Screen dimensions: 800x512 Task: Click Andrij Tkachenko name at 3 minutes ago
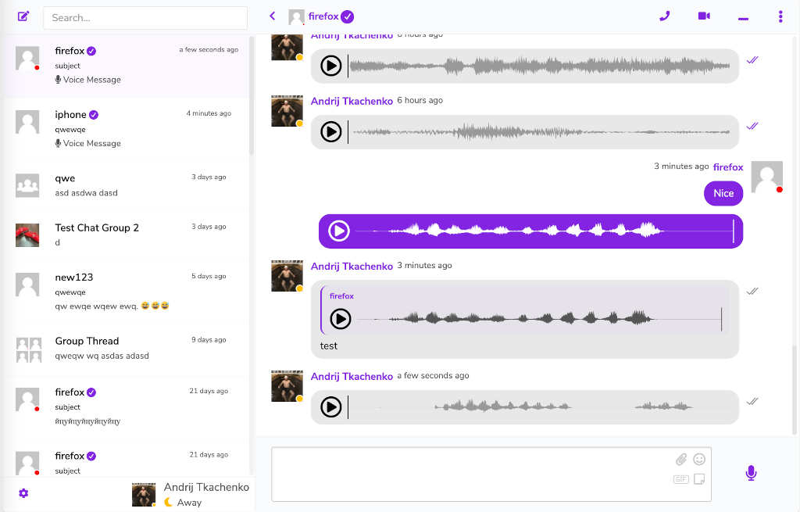(x=352, y=266)
